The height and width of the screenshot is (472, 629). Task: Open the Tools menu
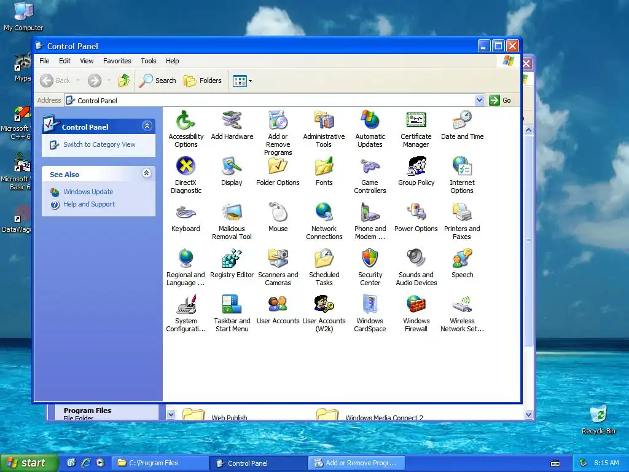pos(149,61)
